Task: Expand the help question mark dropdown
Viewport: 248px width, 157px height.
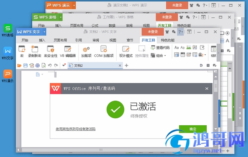Action: [181, 32]
